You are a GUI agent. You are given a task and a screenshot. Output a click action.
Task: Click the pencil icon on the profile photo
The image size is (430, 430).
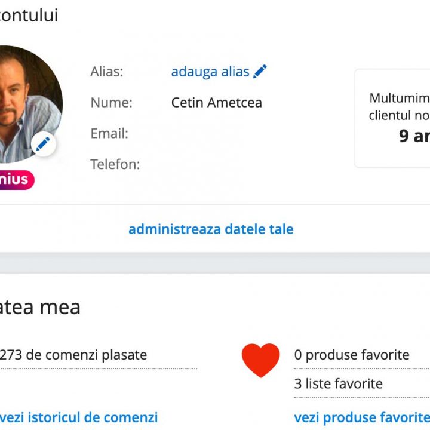pyautogui.click(x=43, y=144)
